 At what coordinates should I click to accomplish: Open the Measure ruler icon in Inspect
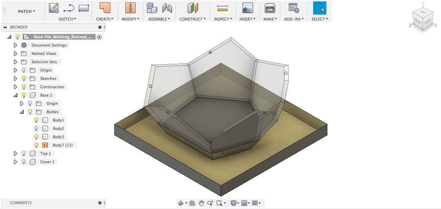click(x=222, y=8)
